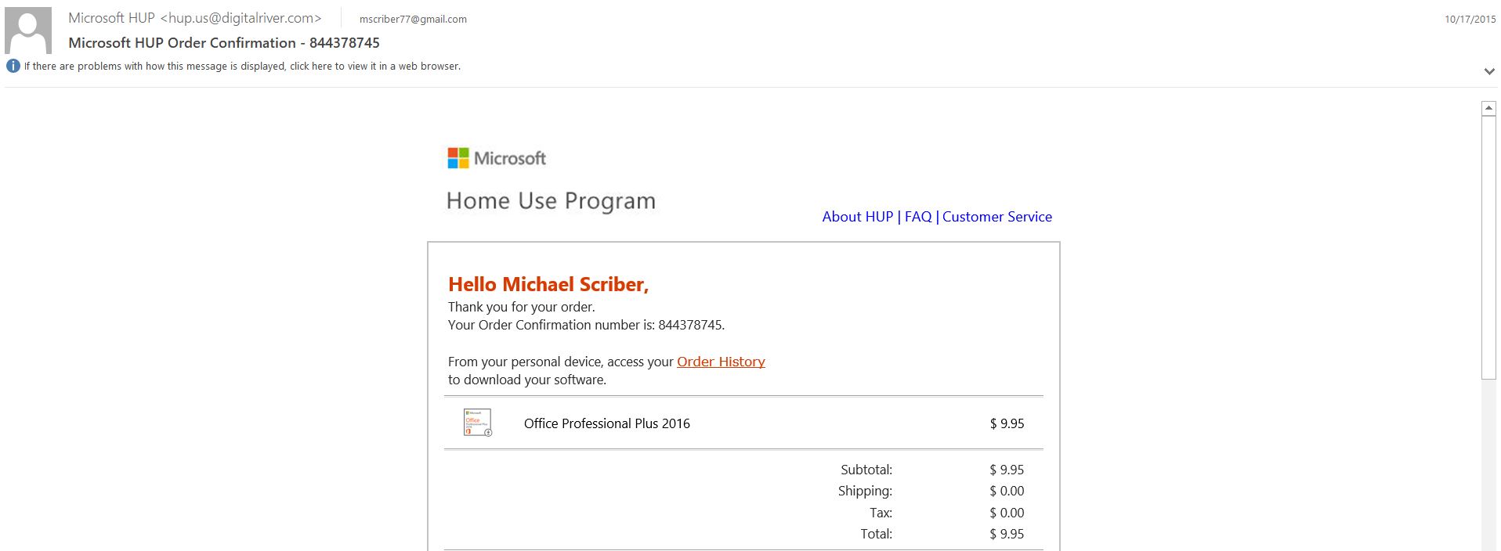1501x551 pixels.
Task: Click the view in web browser message bar
Action: 242,67
